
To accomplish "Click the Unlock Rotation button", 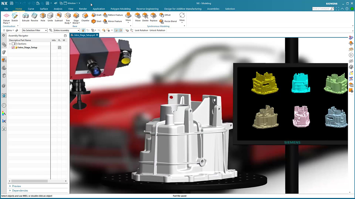I will [157, 30].
